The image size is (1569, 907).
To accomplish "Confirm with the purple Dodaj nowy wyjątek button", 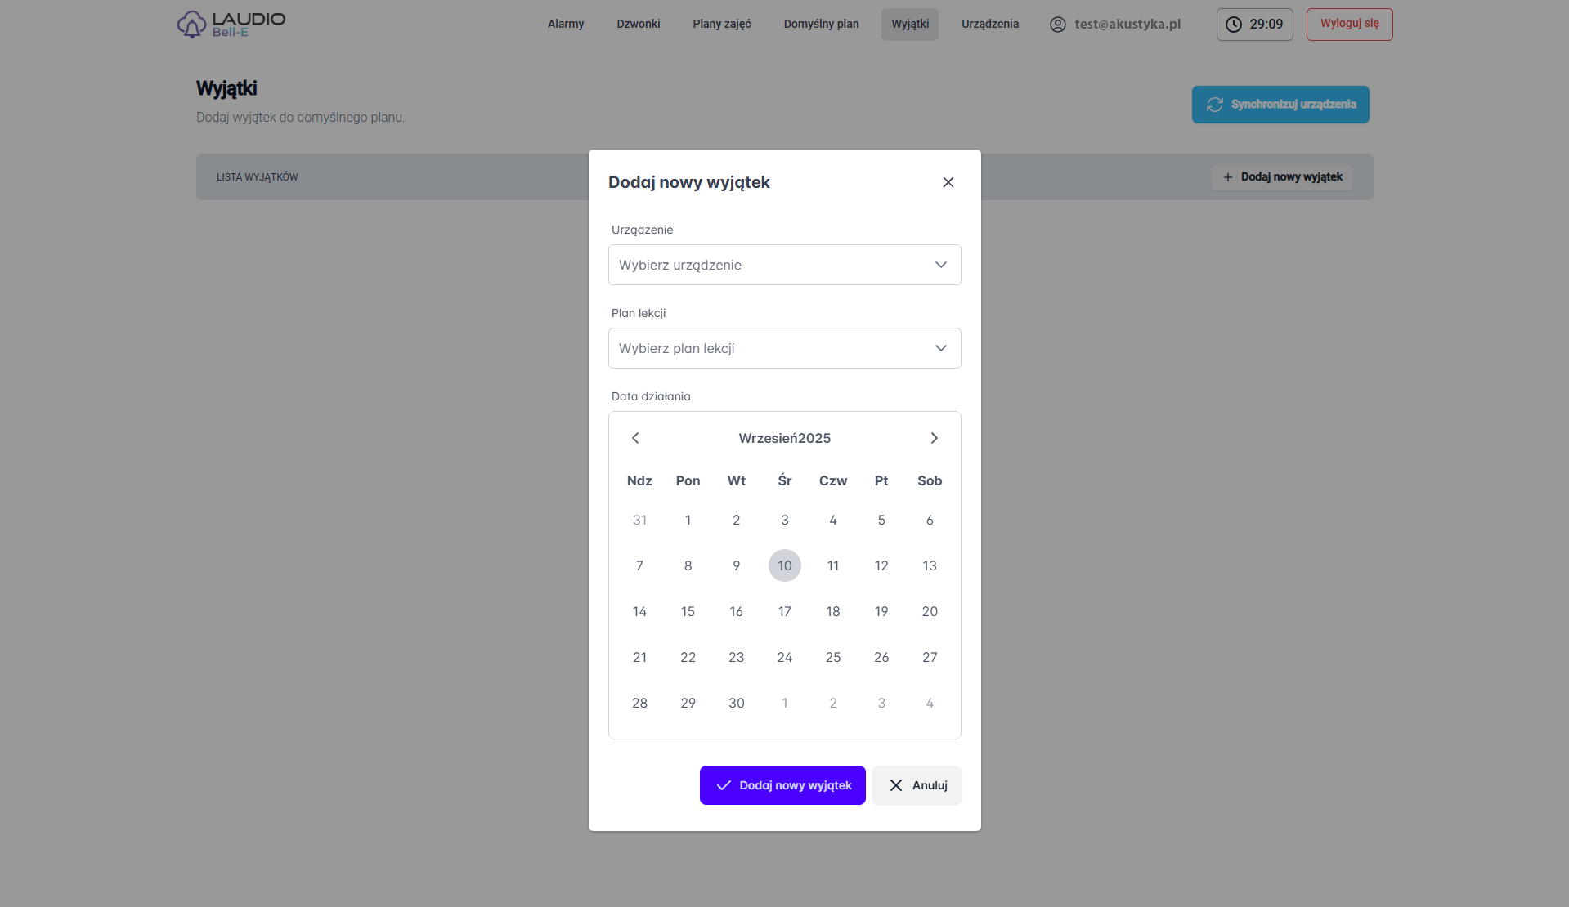I will point(782,785).
